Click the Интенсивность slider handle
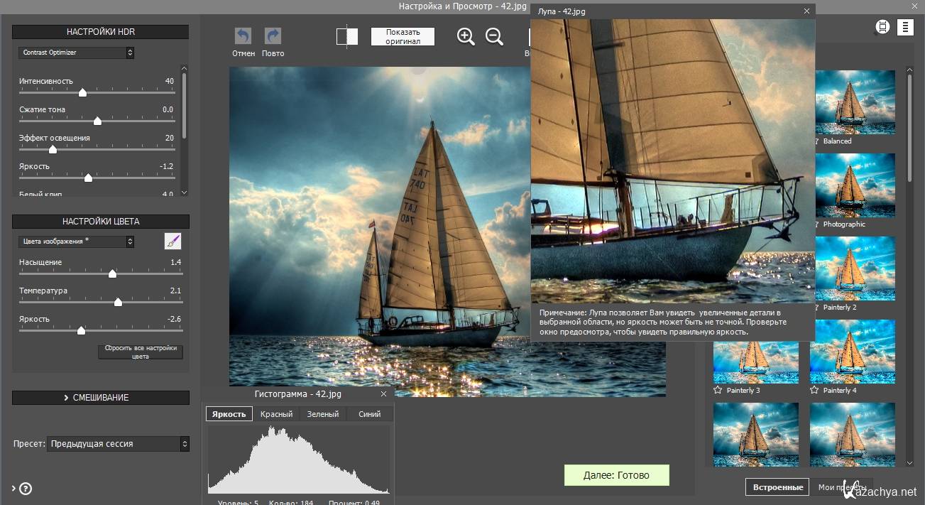Image resolution: width=925 pixels, height=505 pixels. (x=82, y=92)
